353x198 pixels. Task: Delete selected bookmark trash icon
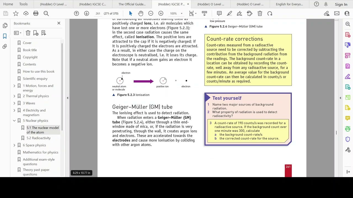pyautogui.click(x=28, y=33)
